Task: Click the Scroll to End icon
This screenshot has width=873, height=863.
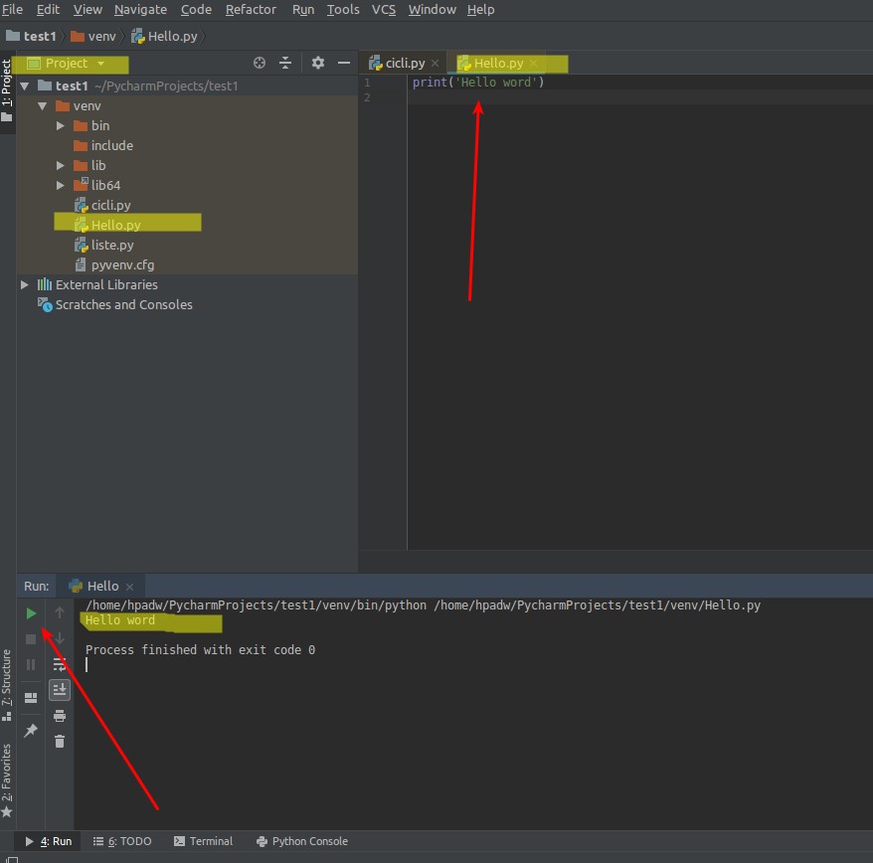Action: coord(59,690)
